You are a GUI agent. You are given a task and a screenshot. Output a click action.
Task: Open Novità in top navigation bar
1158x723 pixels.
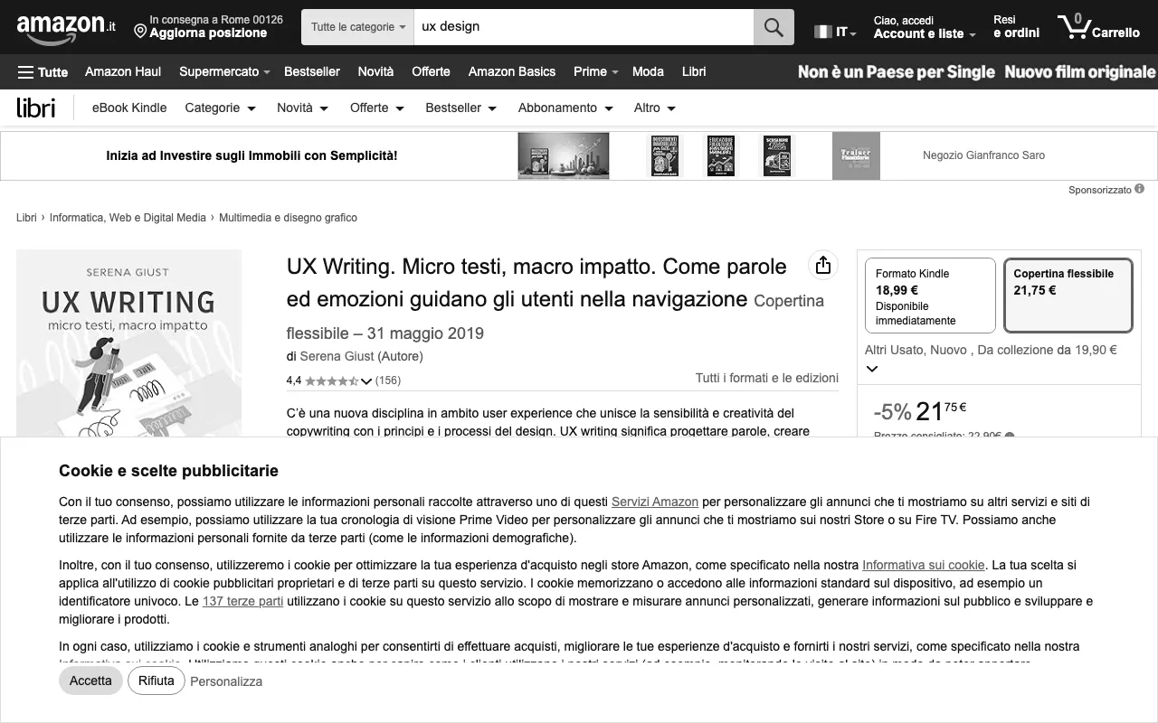coord(375,71)
